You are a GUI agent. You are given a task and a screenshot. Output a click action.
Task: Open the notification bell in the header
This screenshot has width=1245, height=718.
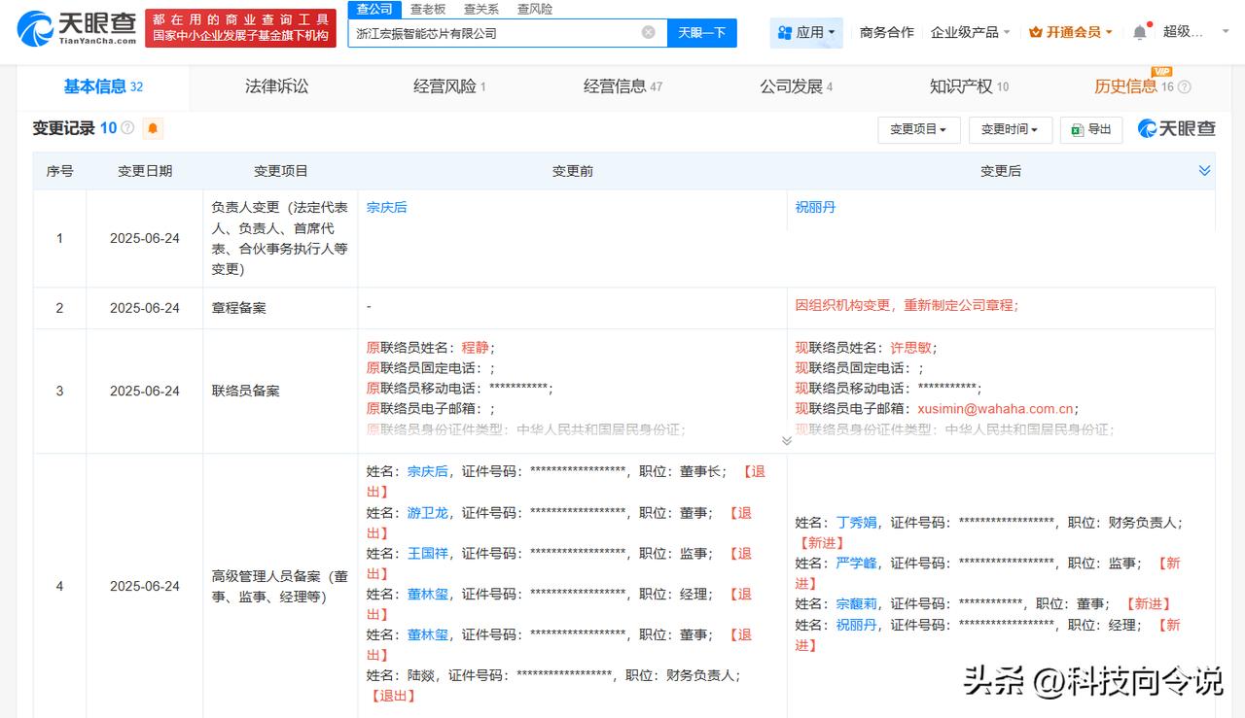click(x=1140, y=32)
